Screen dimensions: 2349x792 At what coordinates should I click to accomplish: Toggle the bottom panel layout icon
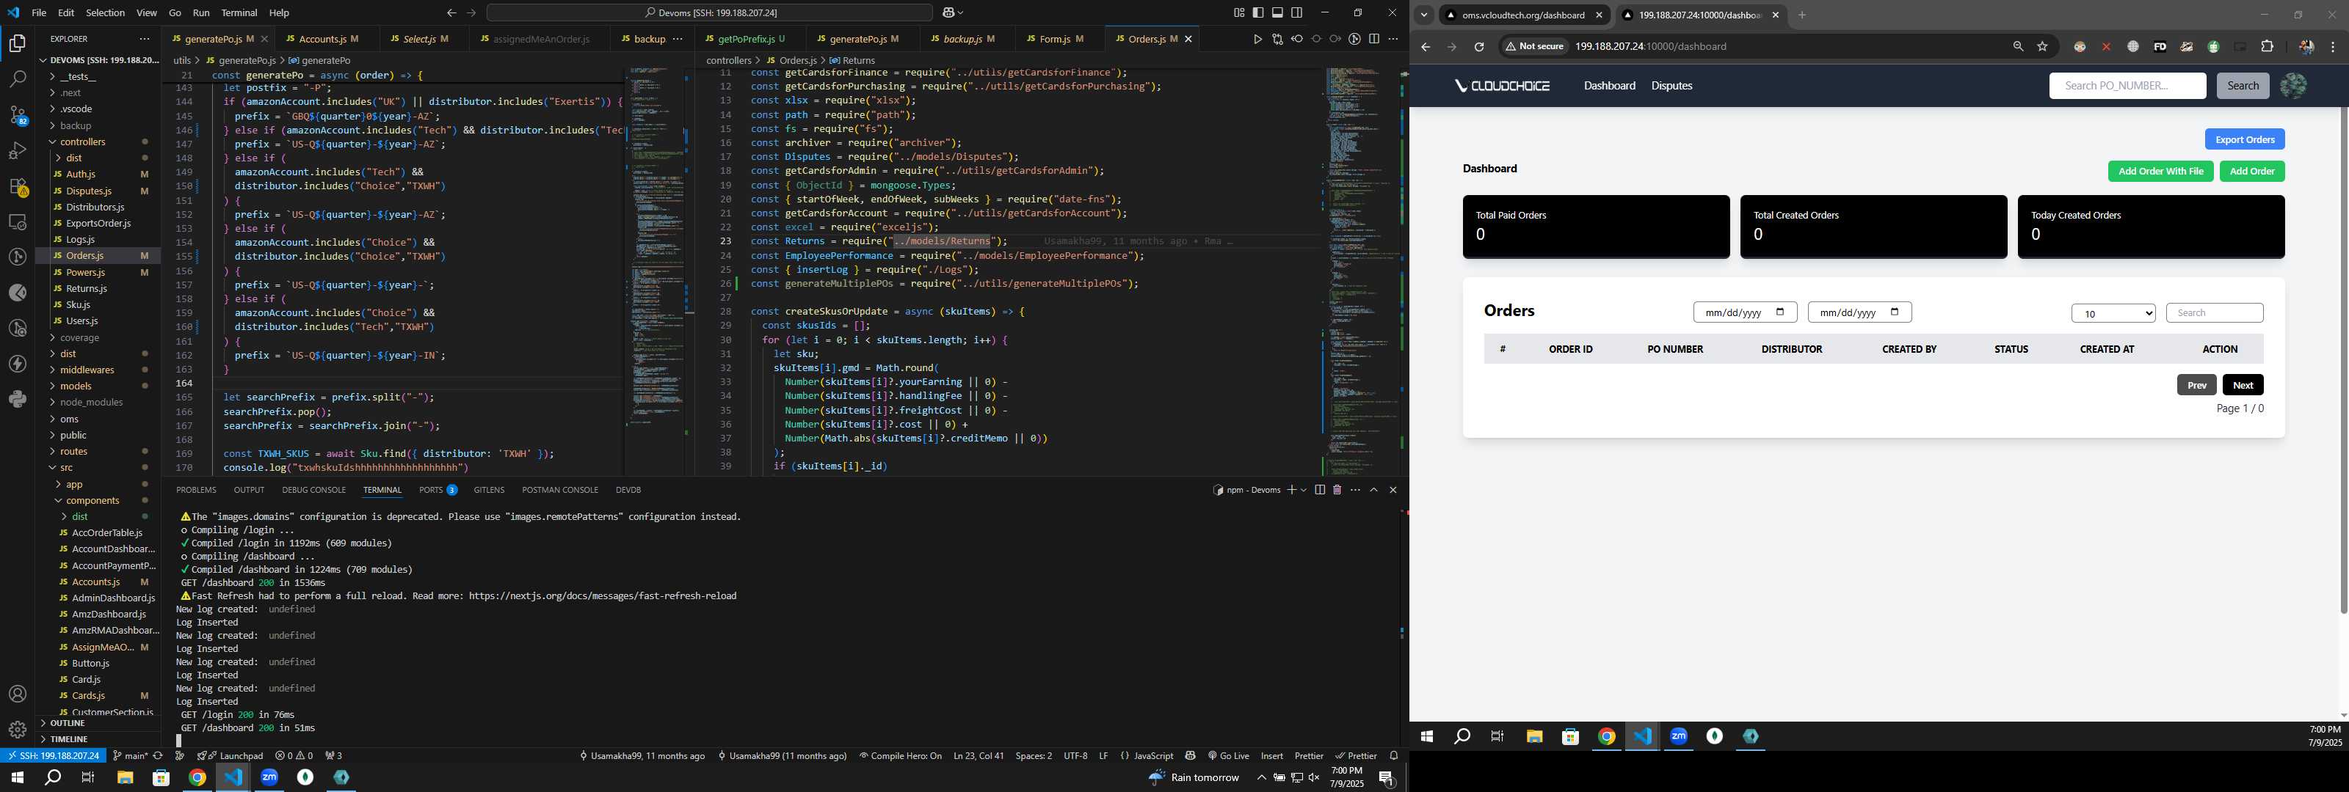coord(1277,12)
